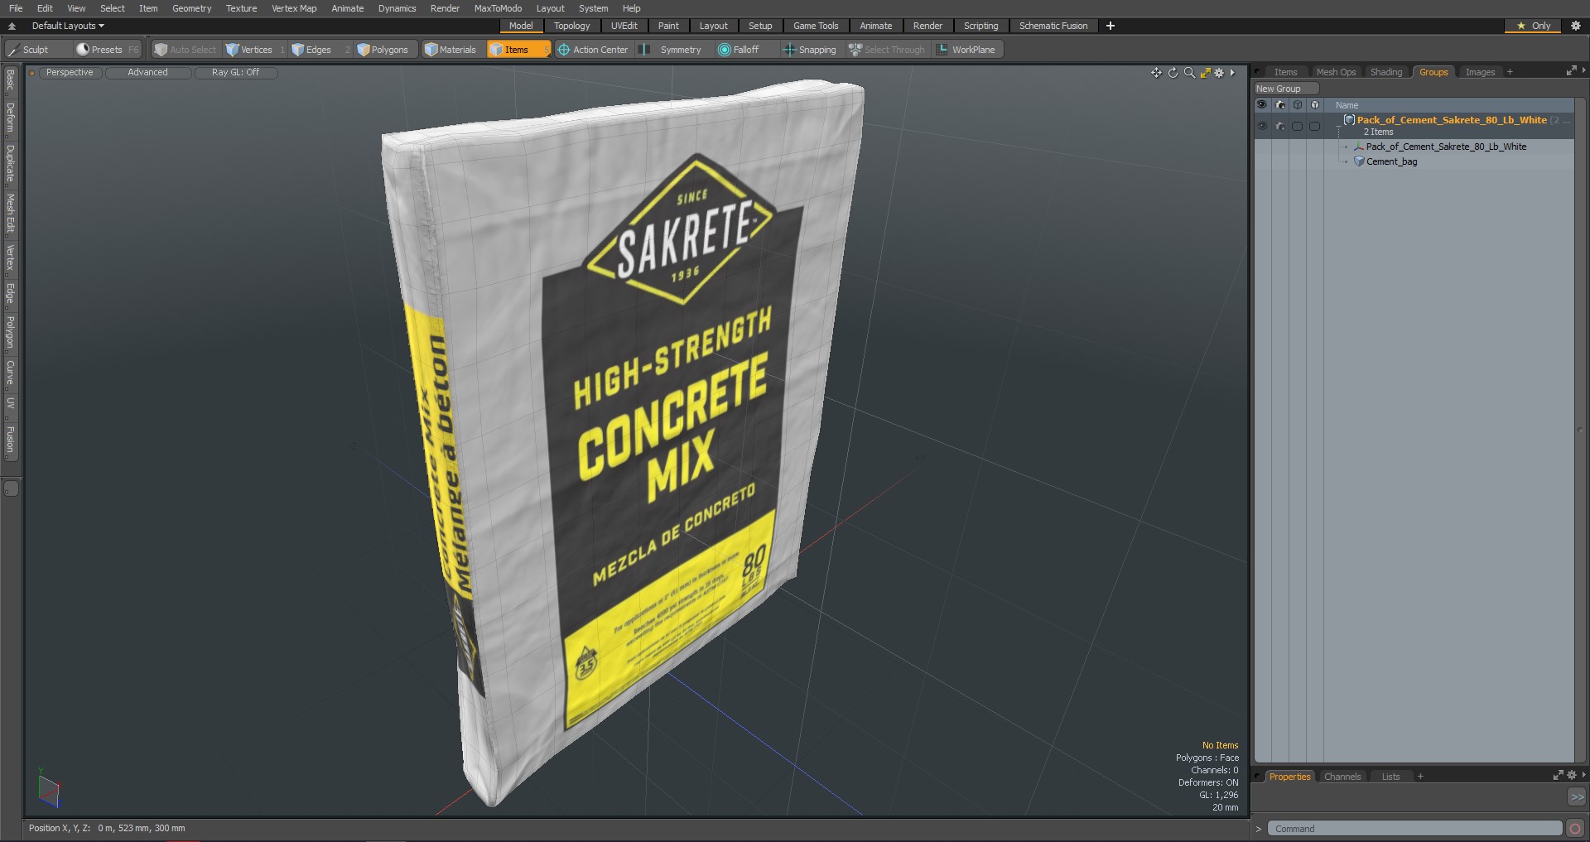Click the home layout icon
This screenshot has width=1590, height=842.
pos(12,26)
